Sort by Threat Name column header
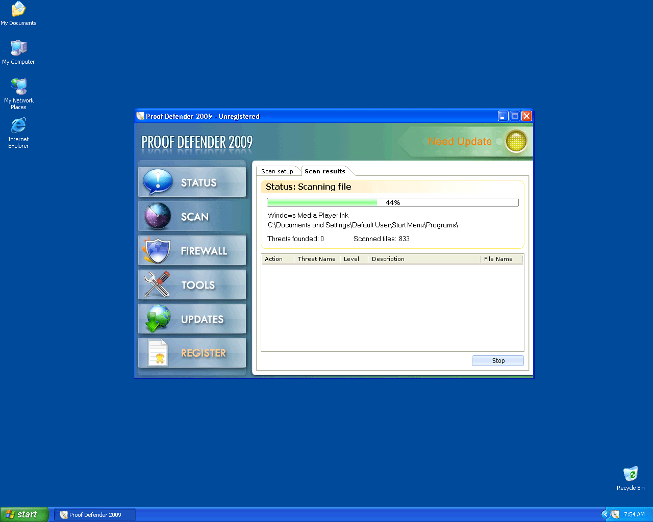The width and height of the screenshot is (653, 522). (316, 259)
